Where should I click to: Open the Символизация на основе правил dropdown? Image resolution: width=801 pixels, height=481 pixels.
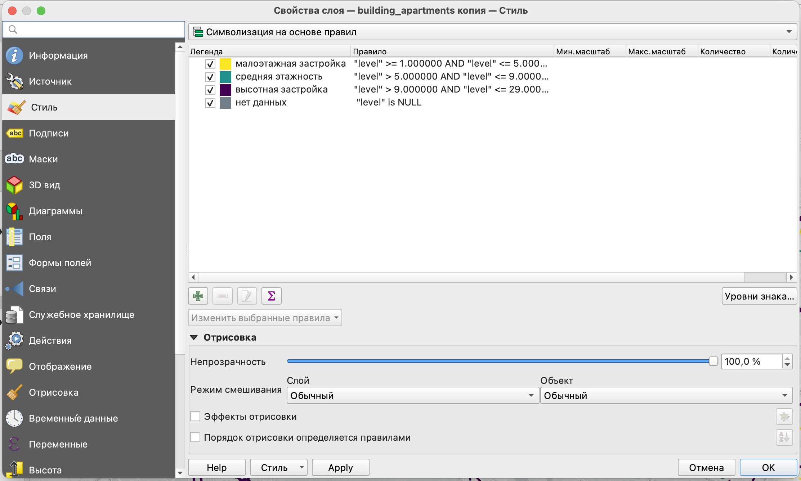pos(492,32)
